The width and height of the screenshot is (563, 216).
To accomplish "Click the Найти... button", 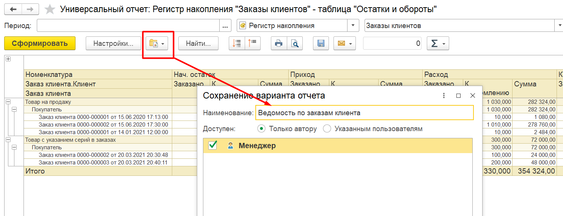I will pyautogui.click(x=198, y=43).
